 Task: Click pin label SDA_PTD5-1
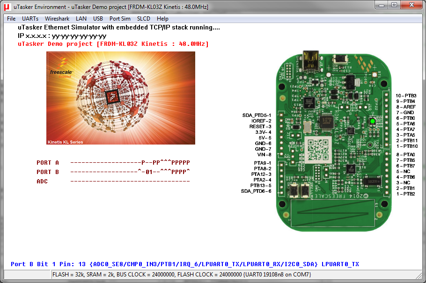pyautogui.click(x=257, y=116)
